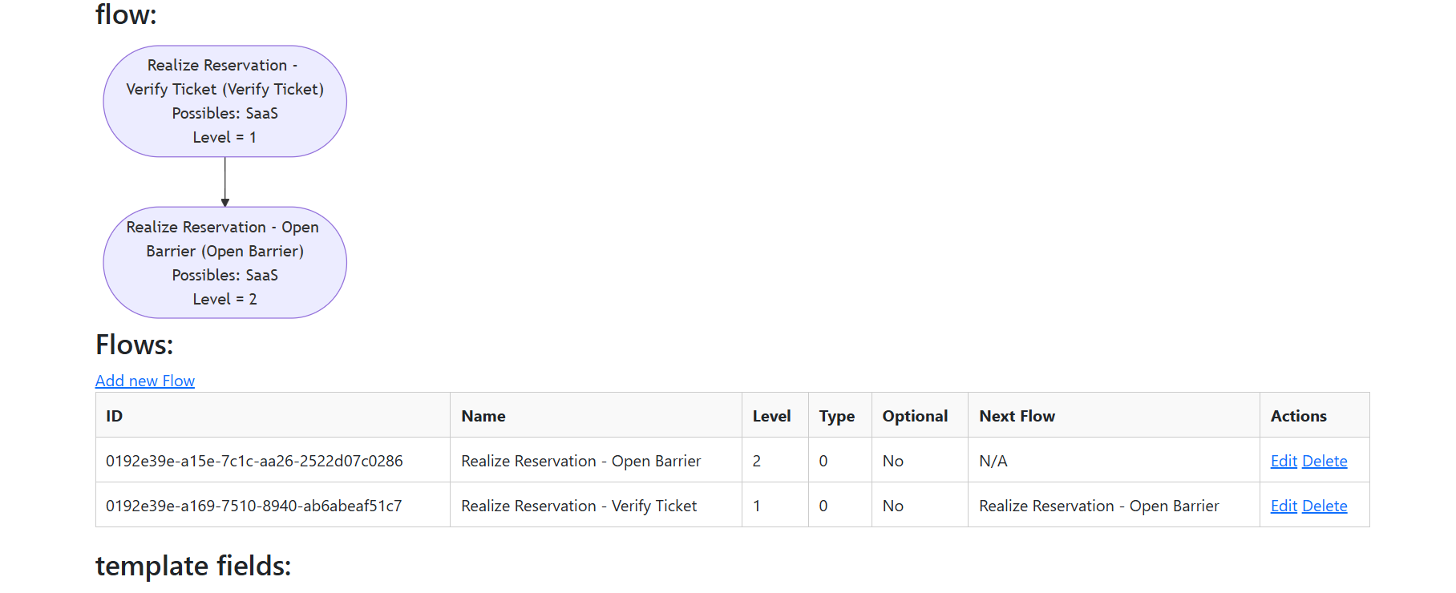Click the Type column header

point(836,416)
